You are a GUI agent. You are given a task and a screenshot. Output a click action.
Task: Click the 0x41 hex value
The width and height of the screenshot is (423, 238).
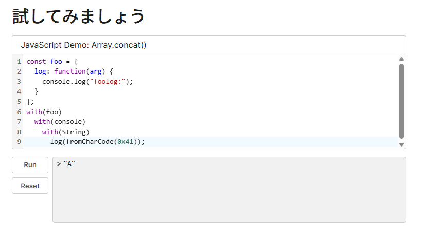125,142
